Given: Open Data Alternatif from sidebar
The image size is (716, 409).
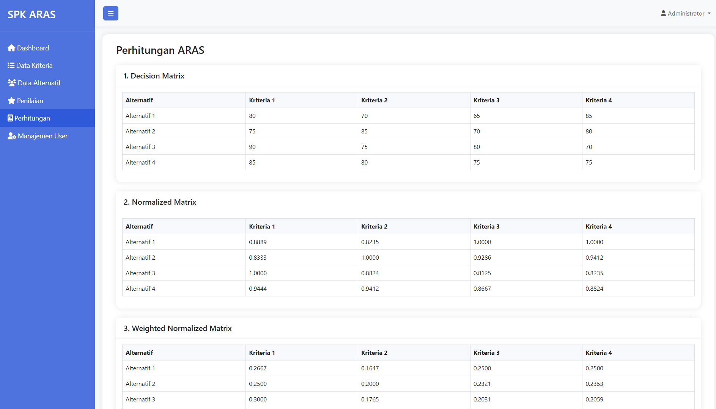Looking at the screenshot, I should (x=47, y=83).
